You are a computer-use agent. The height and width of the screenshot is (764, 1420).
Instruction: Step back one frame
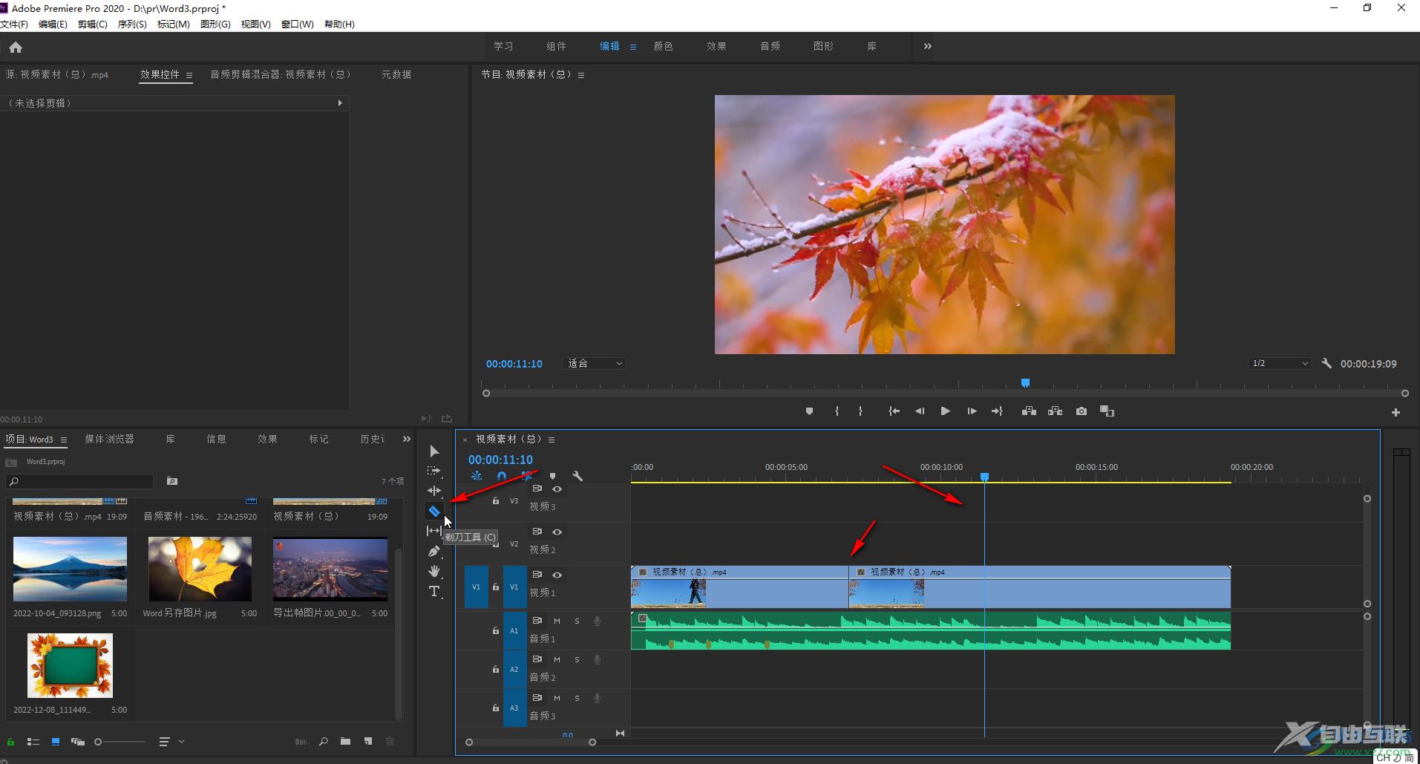pyautogui.click(x=920, y=411)
